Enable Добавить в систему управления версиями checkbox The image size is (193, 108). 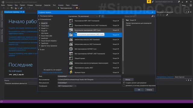124,85
